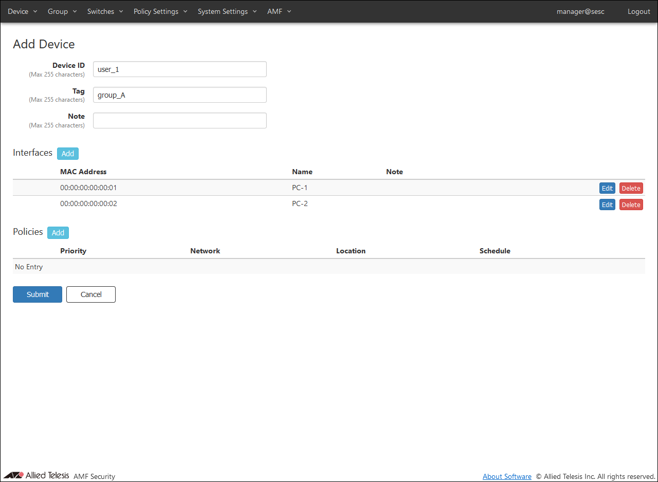Open the Switches dropdown
This screenshot has width=658, height=482.
[105, 11]
